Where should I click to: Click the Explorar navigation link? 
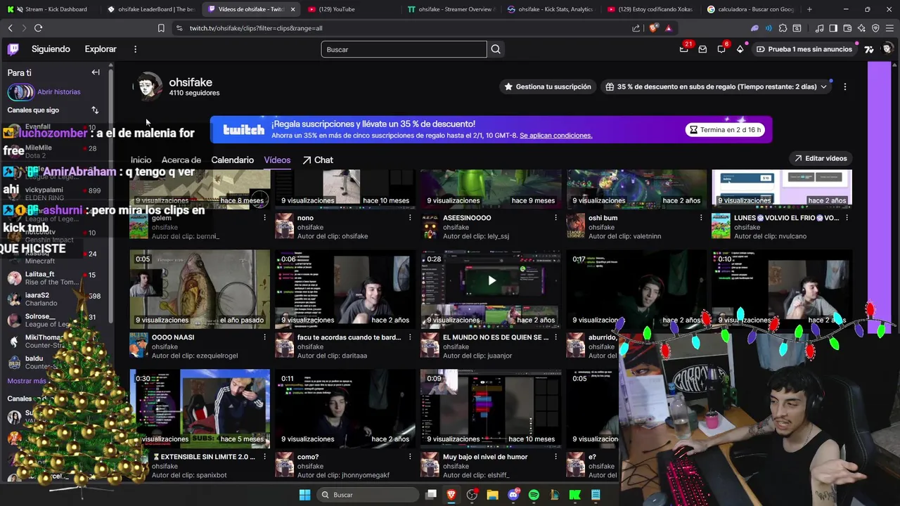[101, 49]
